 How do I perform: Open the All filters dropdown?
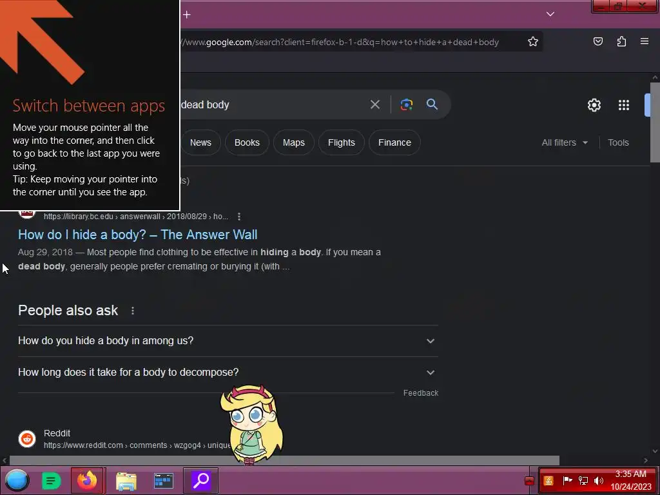(565, 142)
